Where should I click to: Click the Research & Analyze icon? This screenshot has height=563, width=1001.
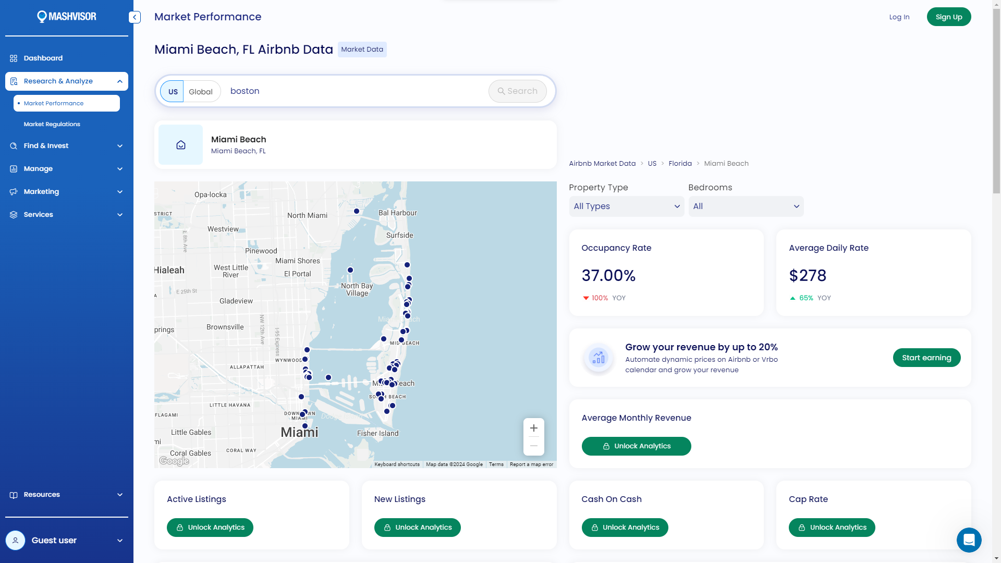[14, 81]
